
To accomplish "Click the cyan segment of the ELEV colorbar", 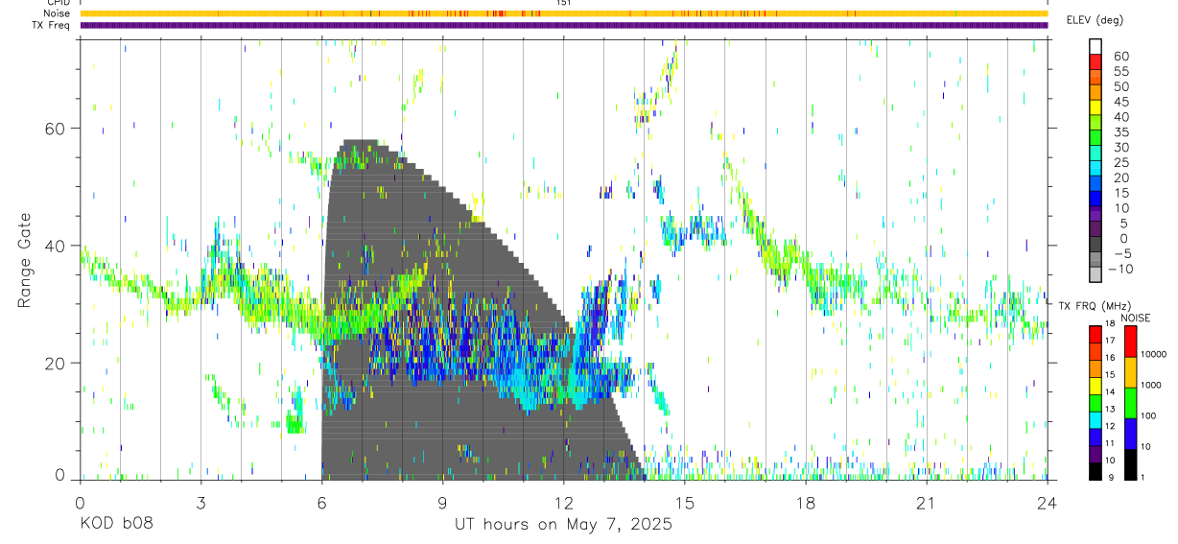I will (x=1096, y=170).
